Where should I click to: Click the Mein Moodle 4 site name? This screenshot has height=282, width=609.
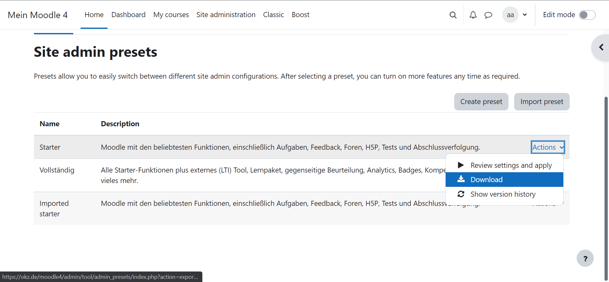click(38, 15)
